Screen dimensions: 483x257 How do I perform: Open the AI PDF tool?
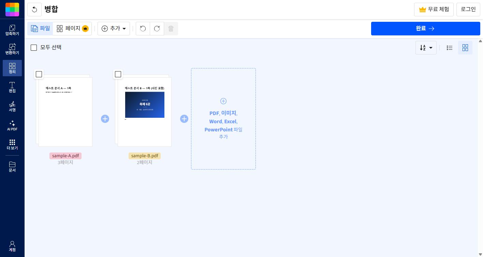[12, 125]
